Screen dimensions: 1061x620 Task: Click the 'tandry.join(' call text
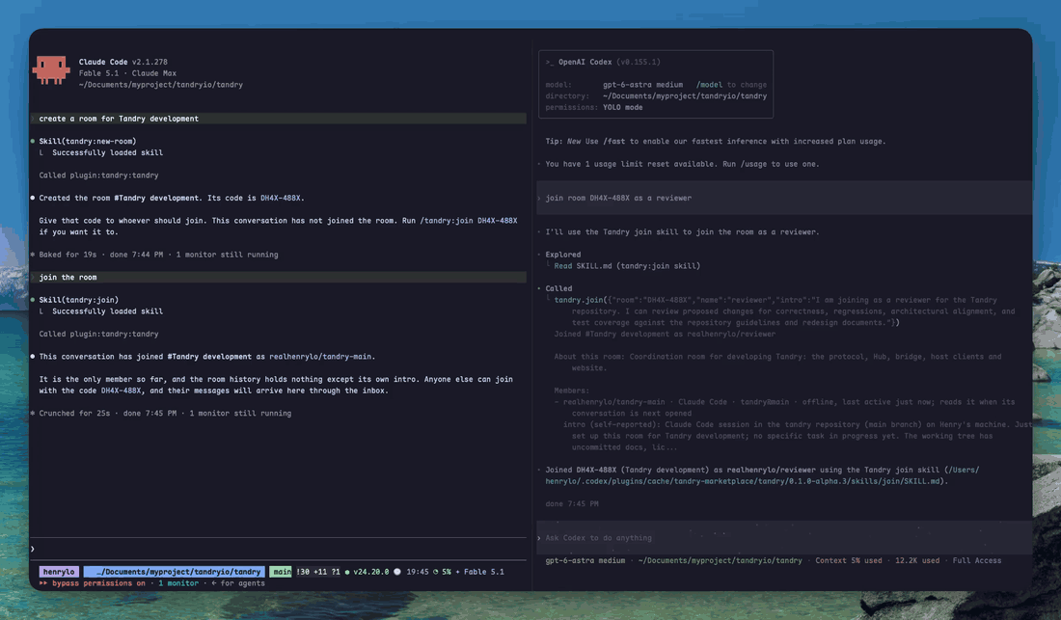click(582, 300)
